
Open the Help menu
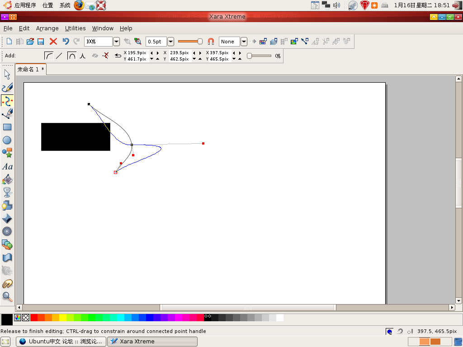tap(126, 28)
